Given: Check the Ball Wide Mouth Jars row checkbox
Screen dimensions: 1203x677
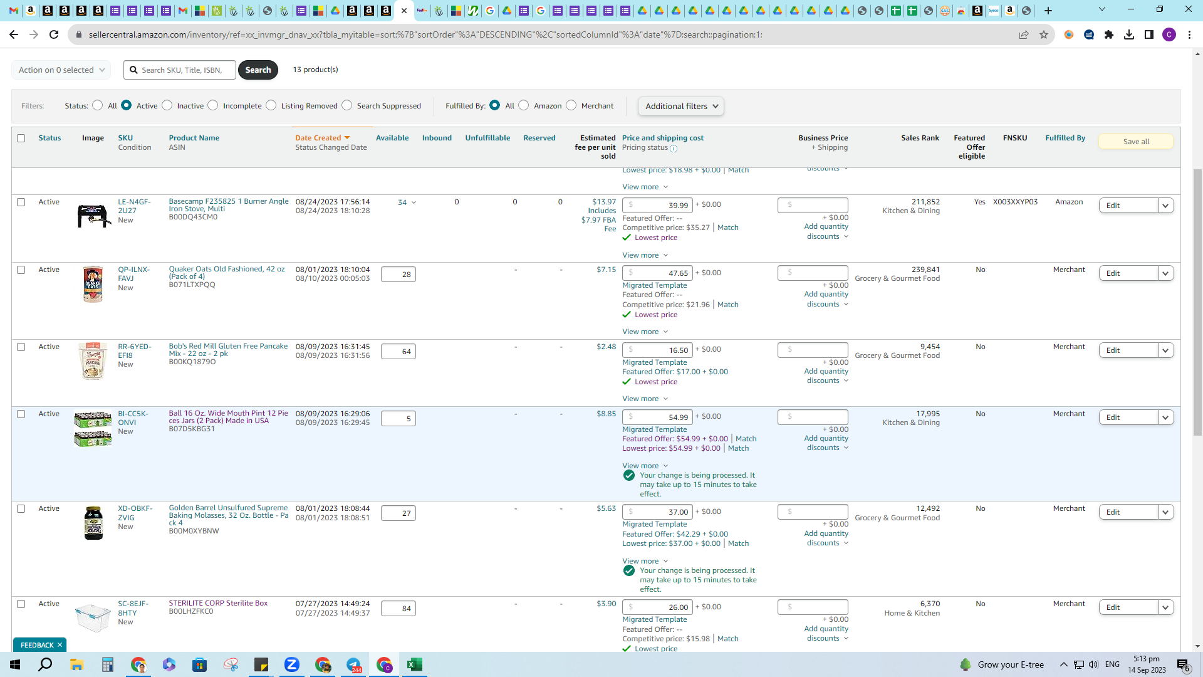Looking at the screenshot, I should point(21,414).
